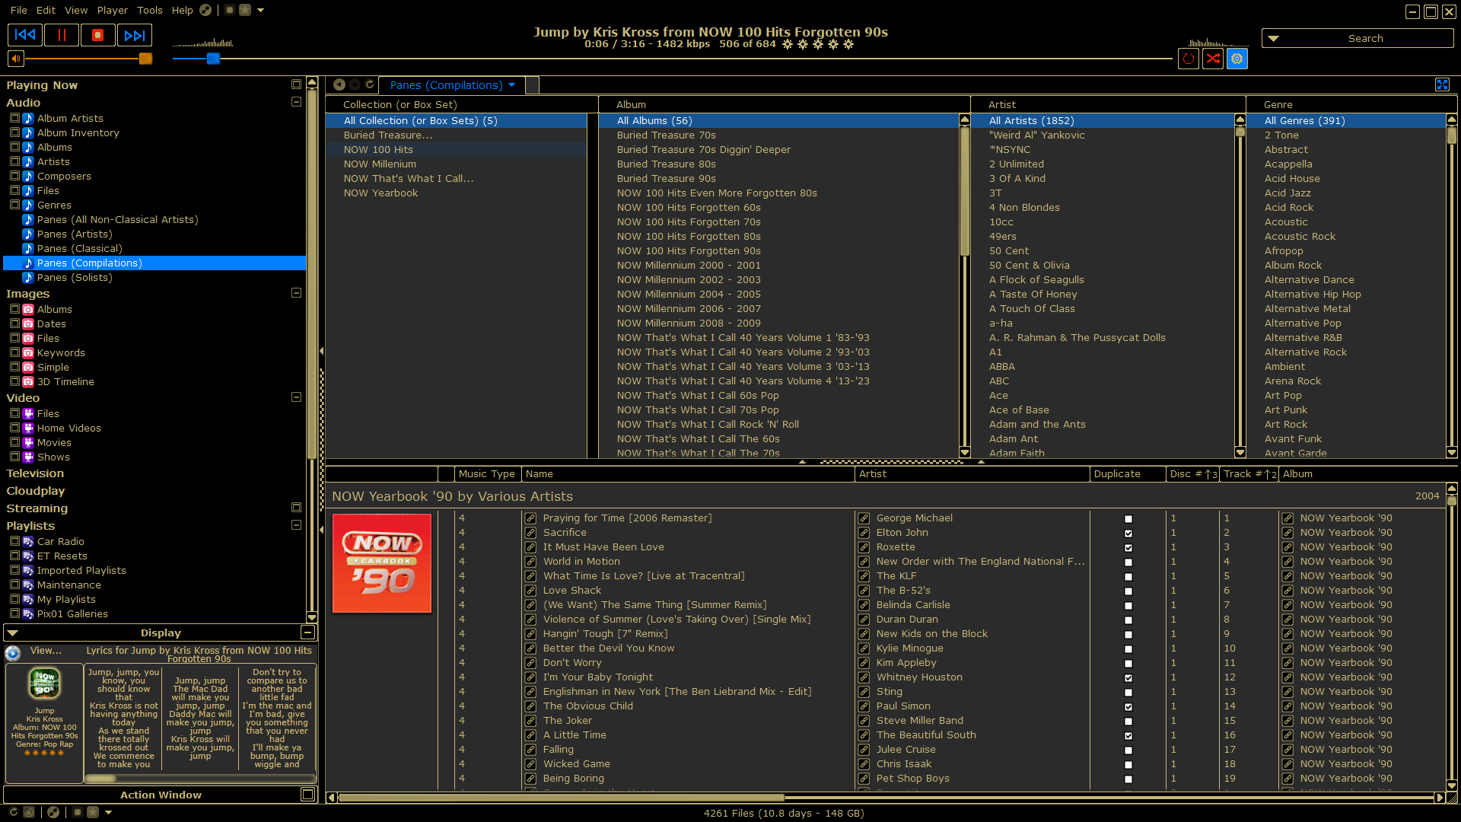
Task: Click the Composers music note icon
Action: (x=28, y=176)
